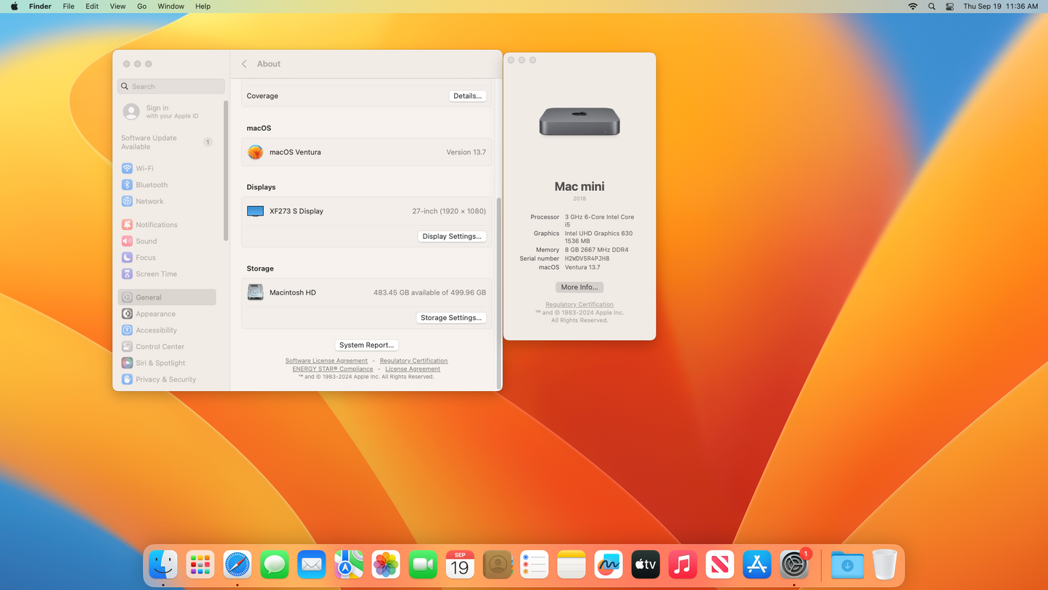Open Notifications settings pane
This screenshot has width=1048, height=590.
[156, 225]
